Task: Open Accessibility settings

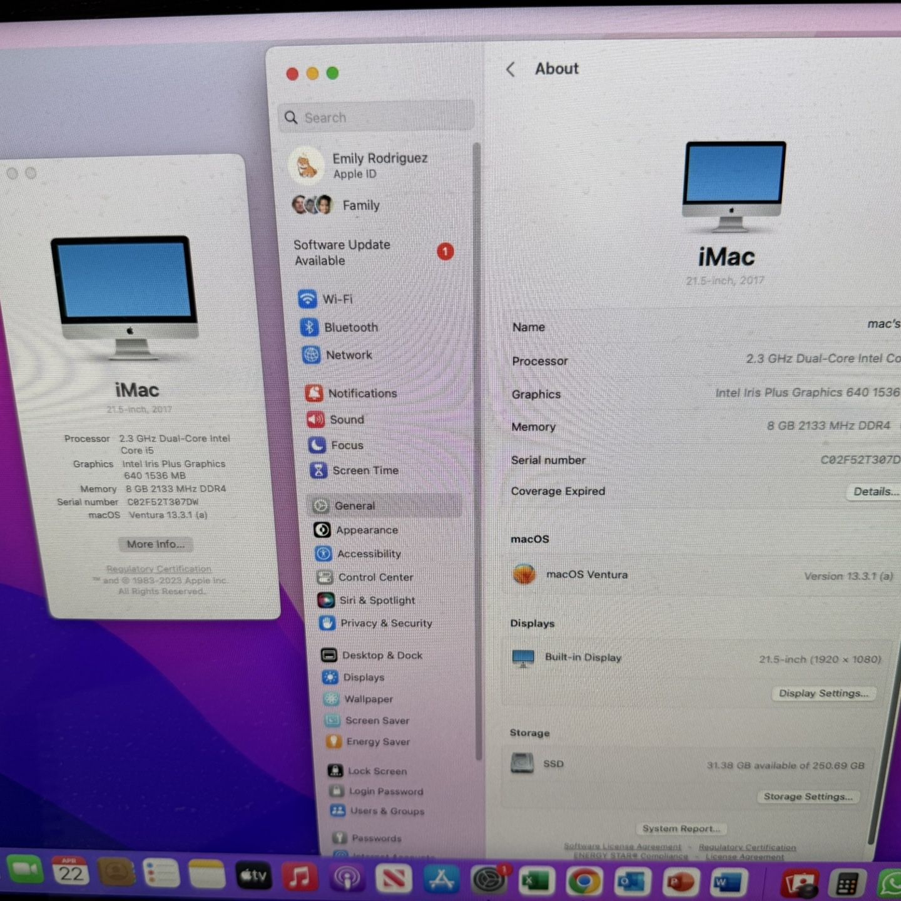Action: tap(359, 554)
